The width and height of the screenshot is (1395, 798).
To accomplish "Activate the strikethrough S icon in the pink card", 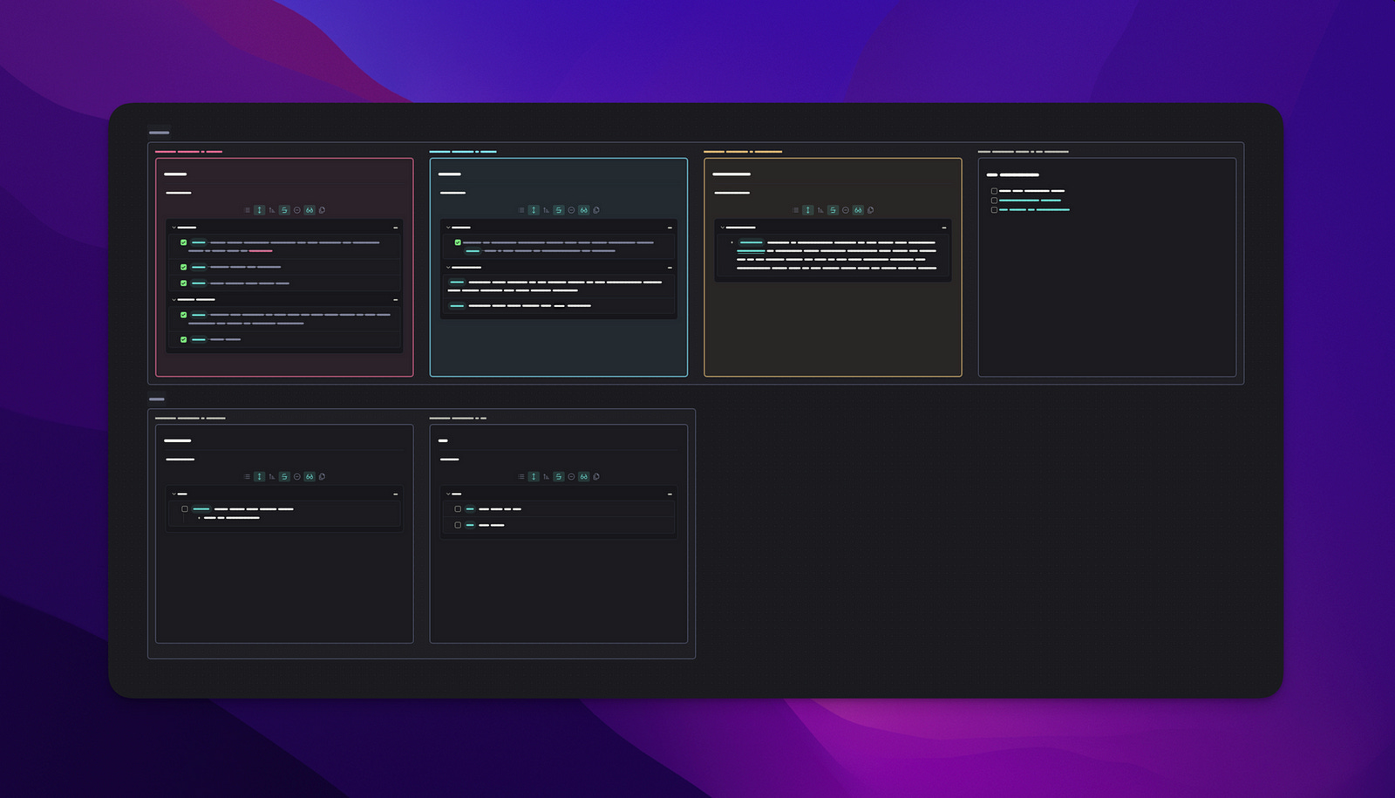I will coord(284,210).
